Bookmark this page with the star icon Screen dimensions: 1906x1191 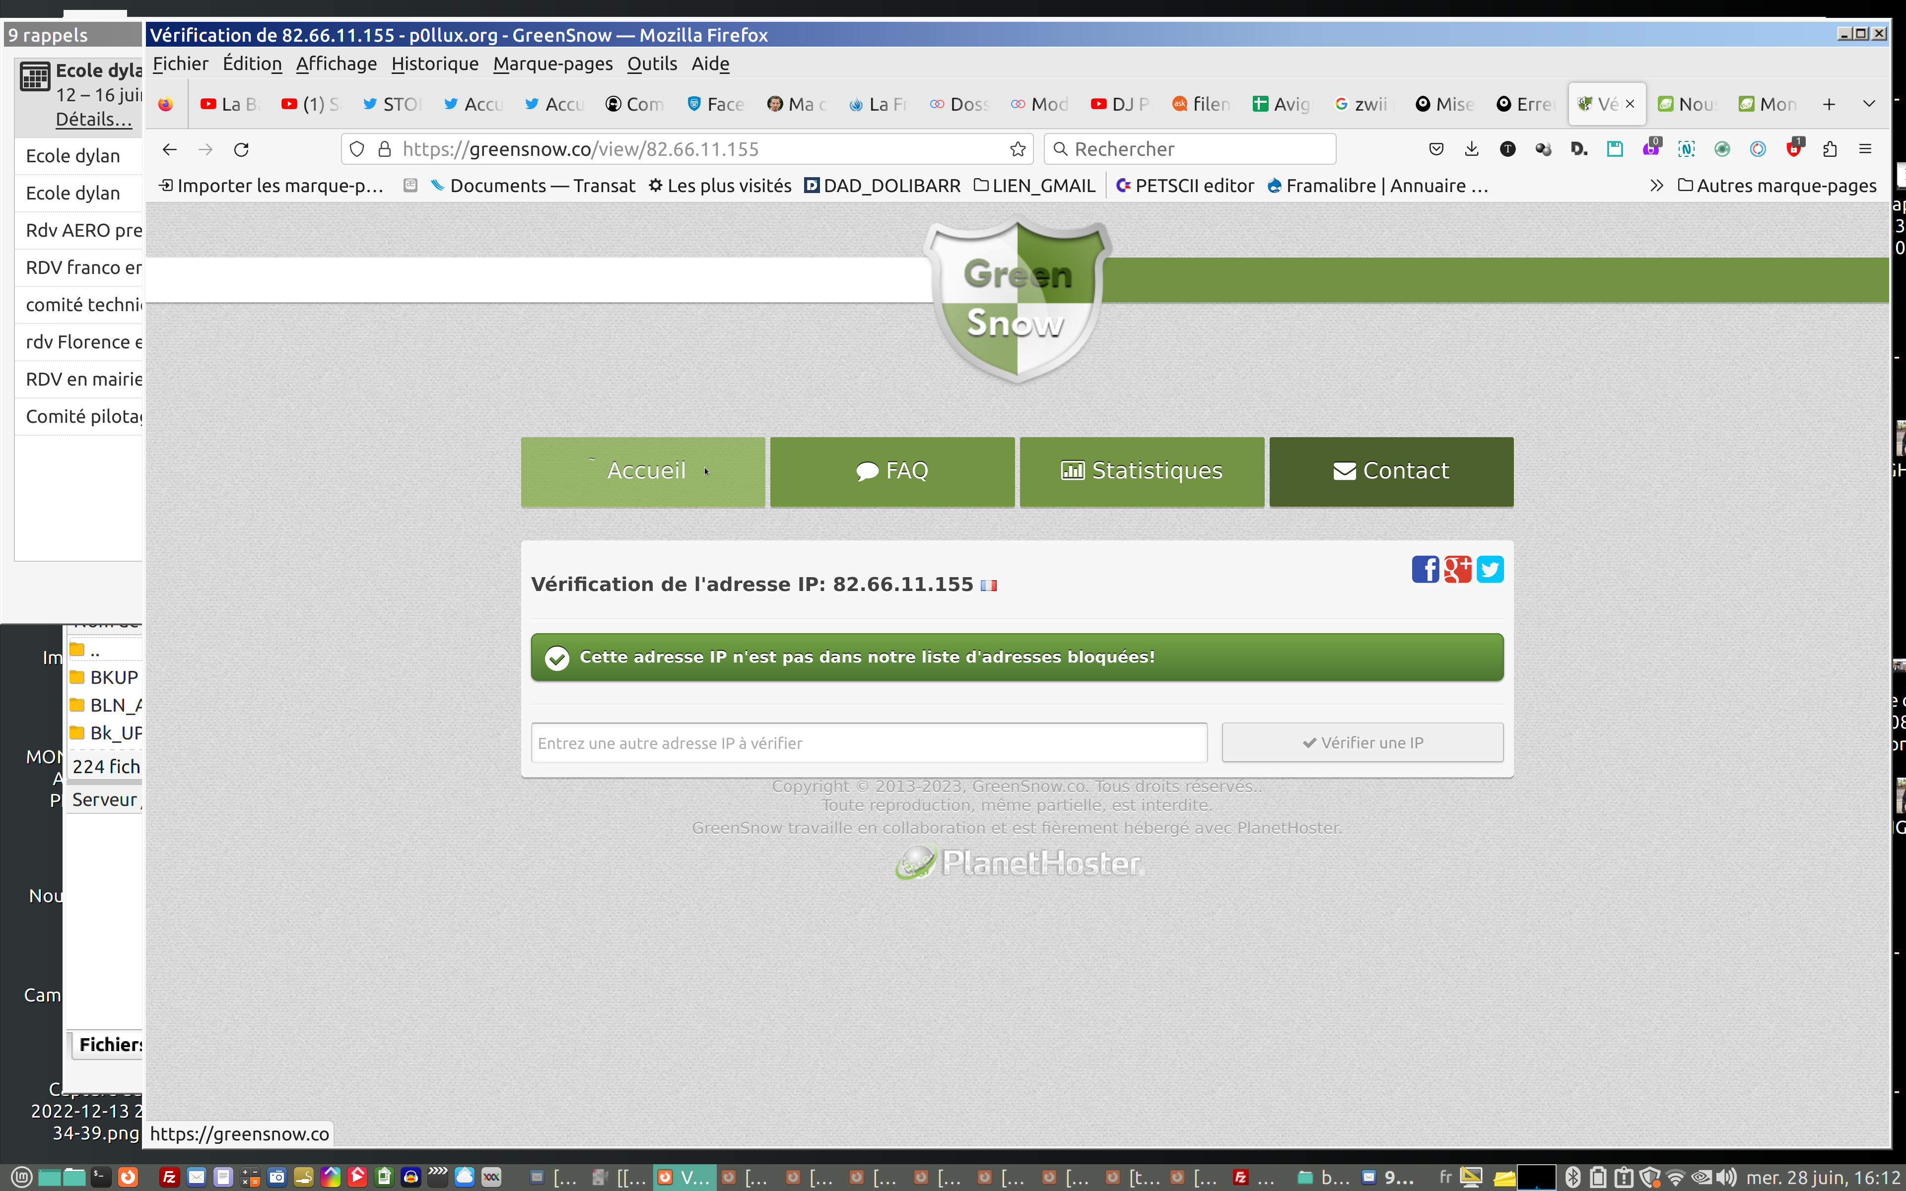click(1018, 149)
